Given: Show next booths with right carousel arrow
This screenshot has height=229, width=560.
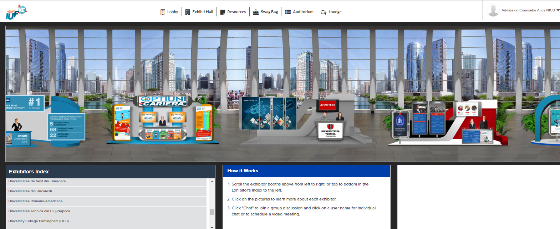Looking at the screenshot, I should tap(556, 78).
